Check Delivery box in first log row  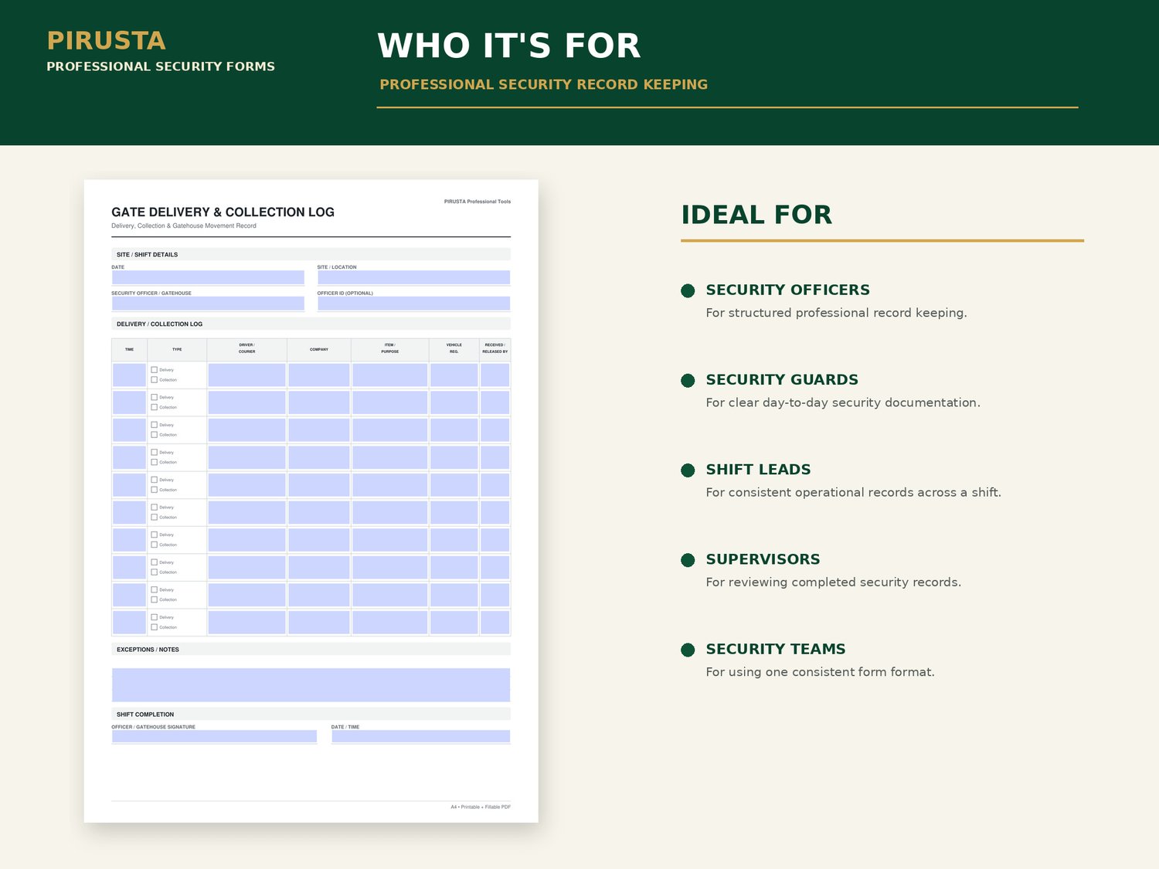[x=154, y=370]
